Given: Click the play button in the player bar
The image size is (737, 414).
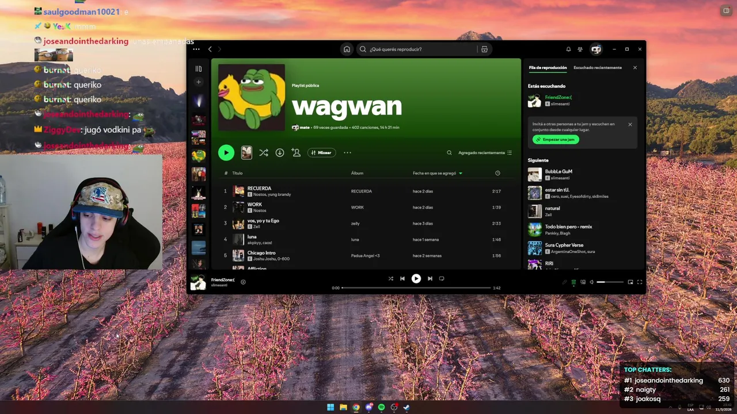Looking at the screenshot, I should point(416,279).
